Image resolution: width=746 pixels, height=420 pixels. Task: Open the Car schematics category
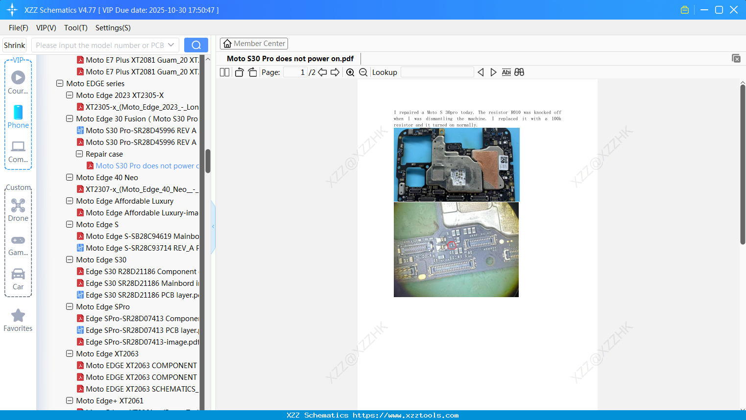pos(18,275)
